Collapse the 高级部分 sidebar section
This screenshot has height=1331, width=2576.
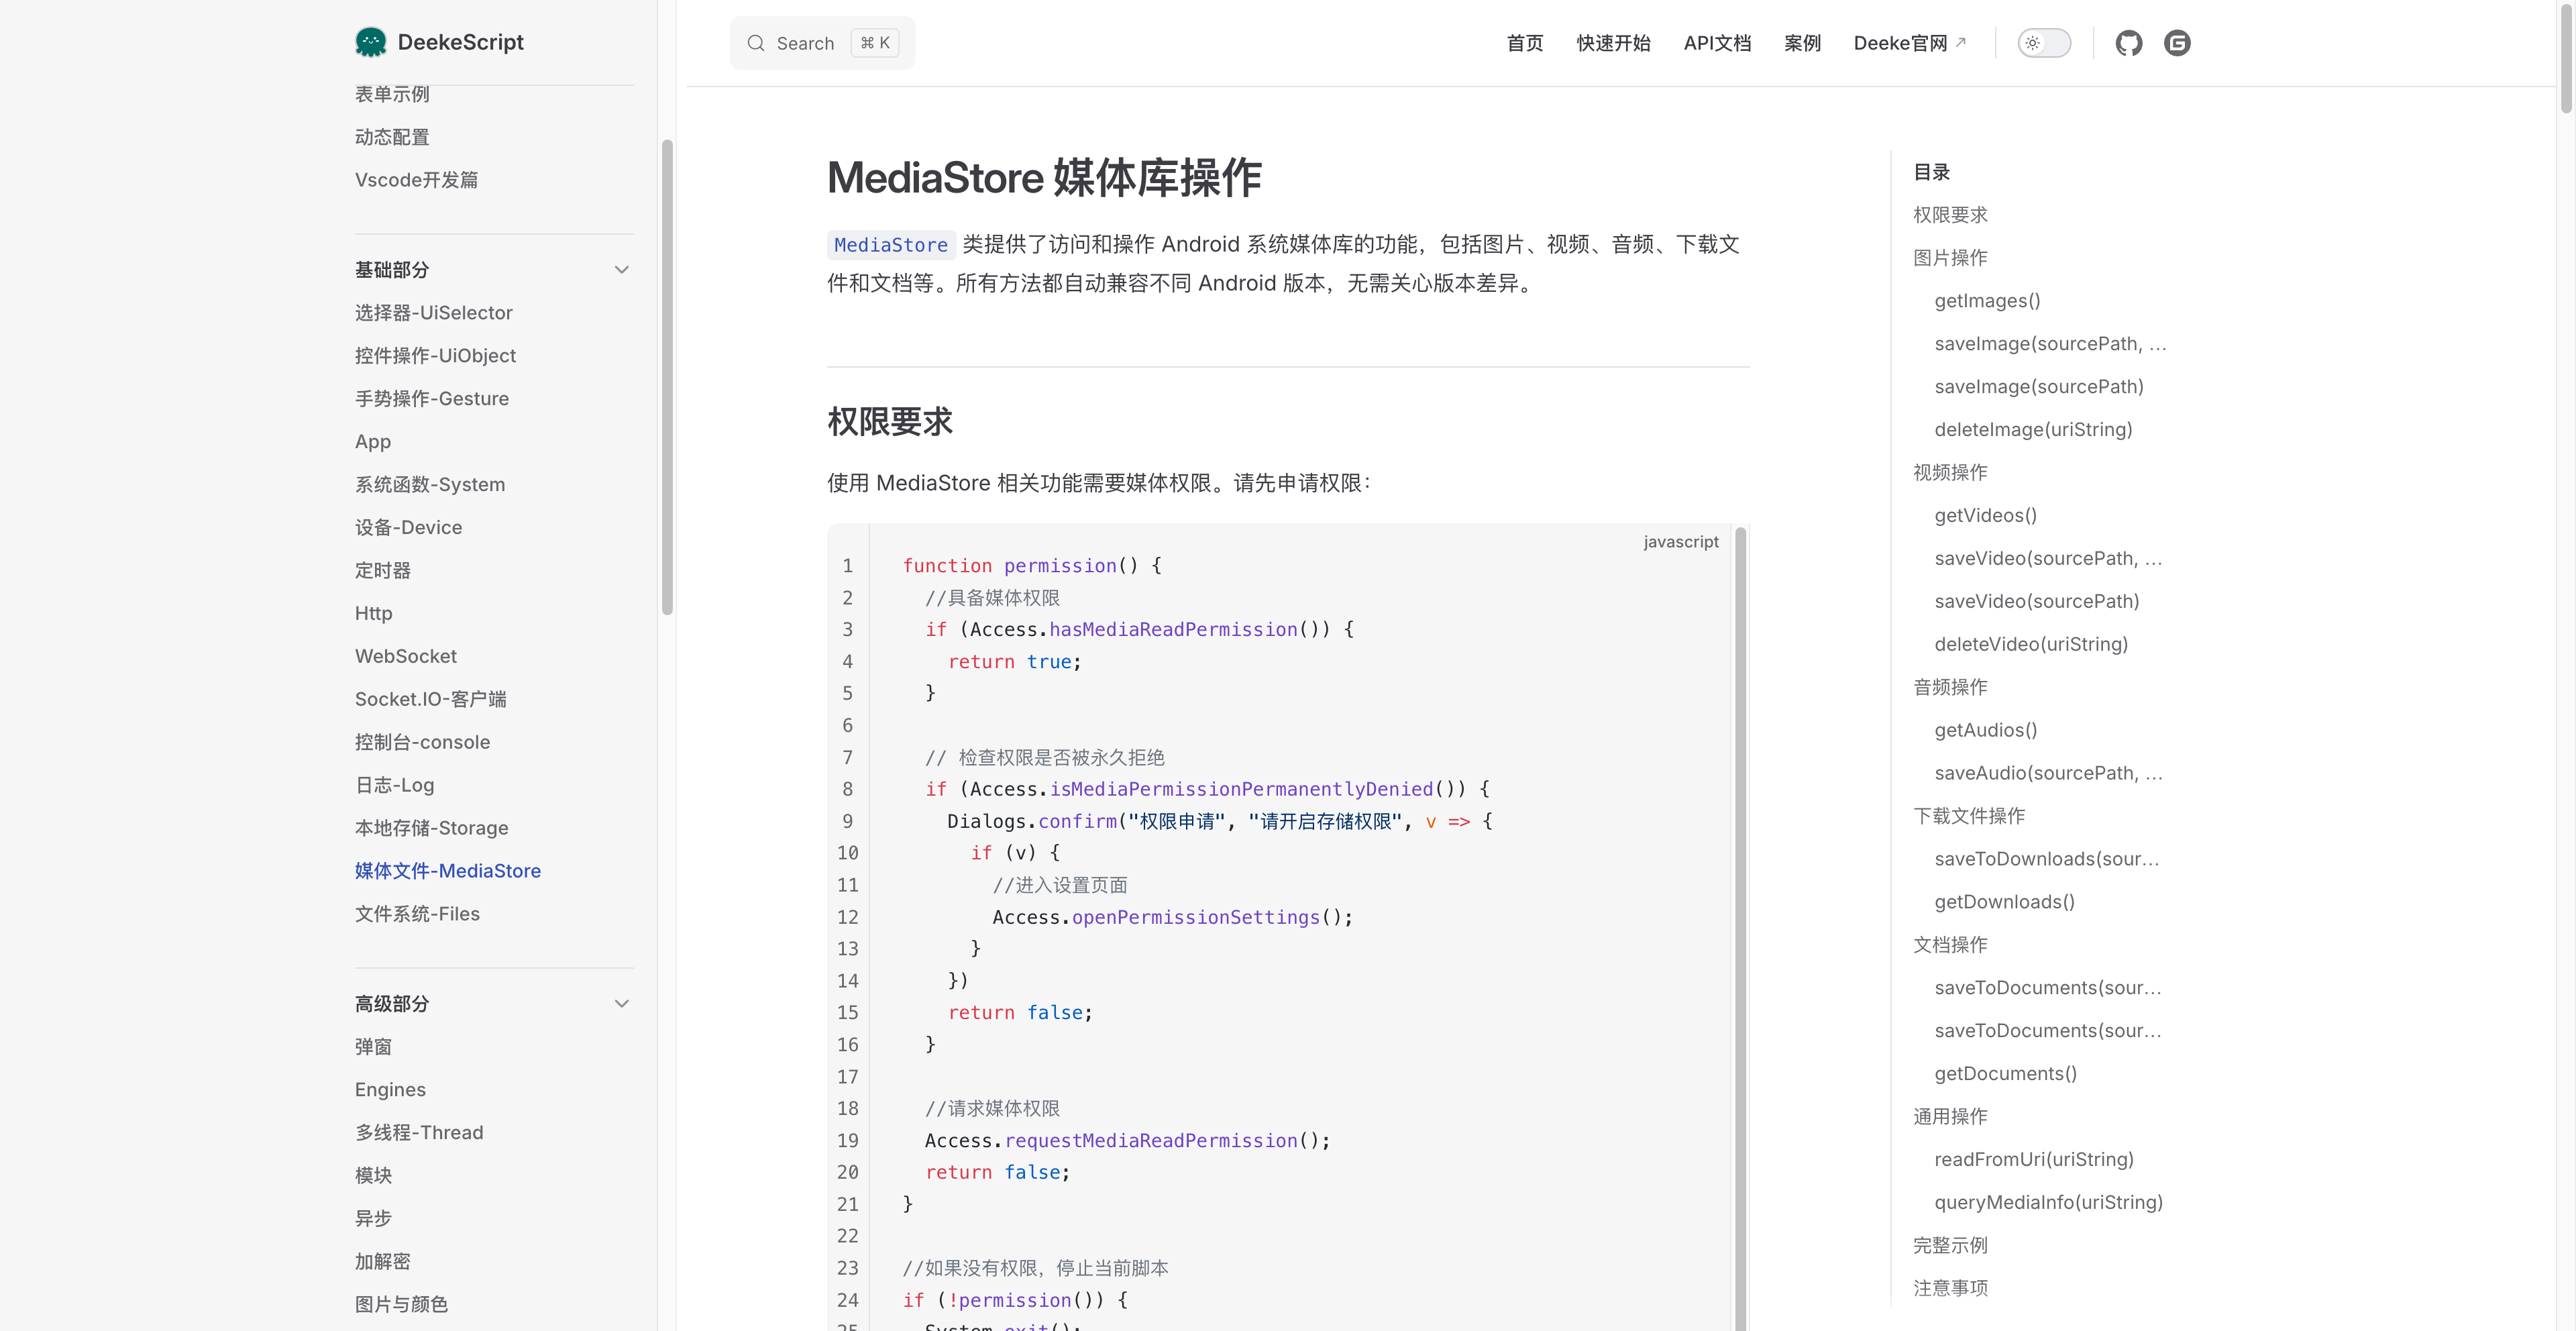click(621, 1003)
